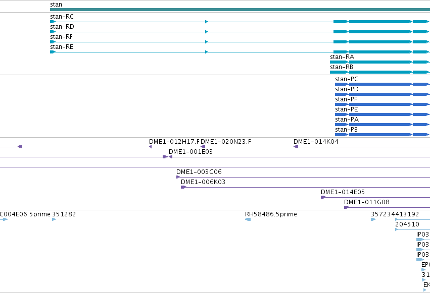430x293 pixels.
Task: Select the 351282 feature label
Action: pos(64,214)
